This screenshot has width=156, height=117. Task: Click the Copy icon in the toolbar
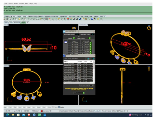click(x=16, y=19)
